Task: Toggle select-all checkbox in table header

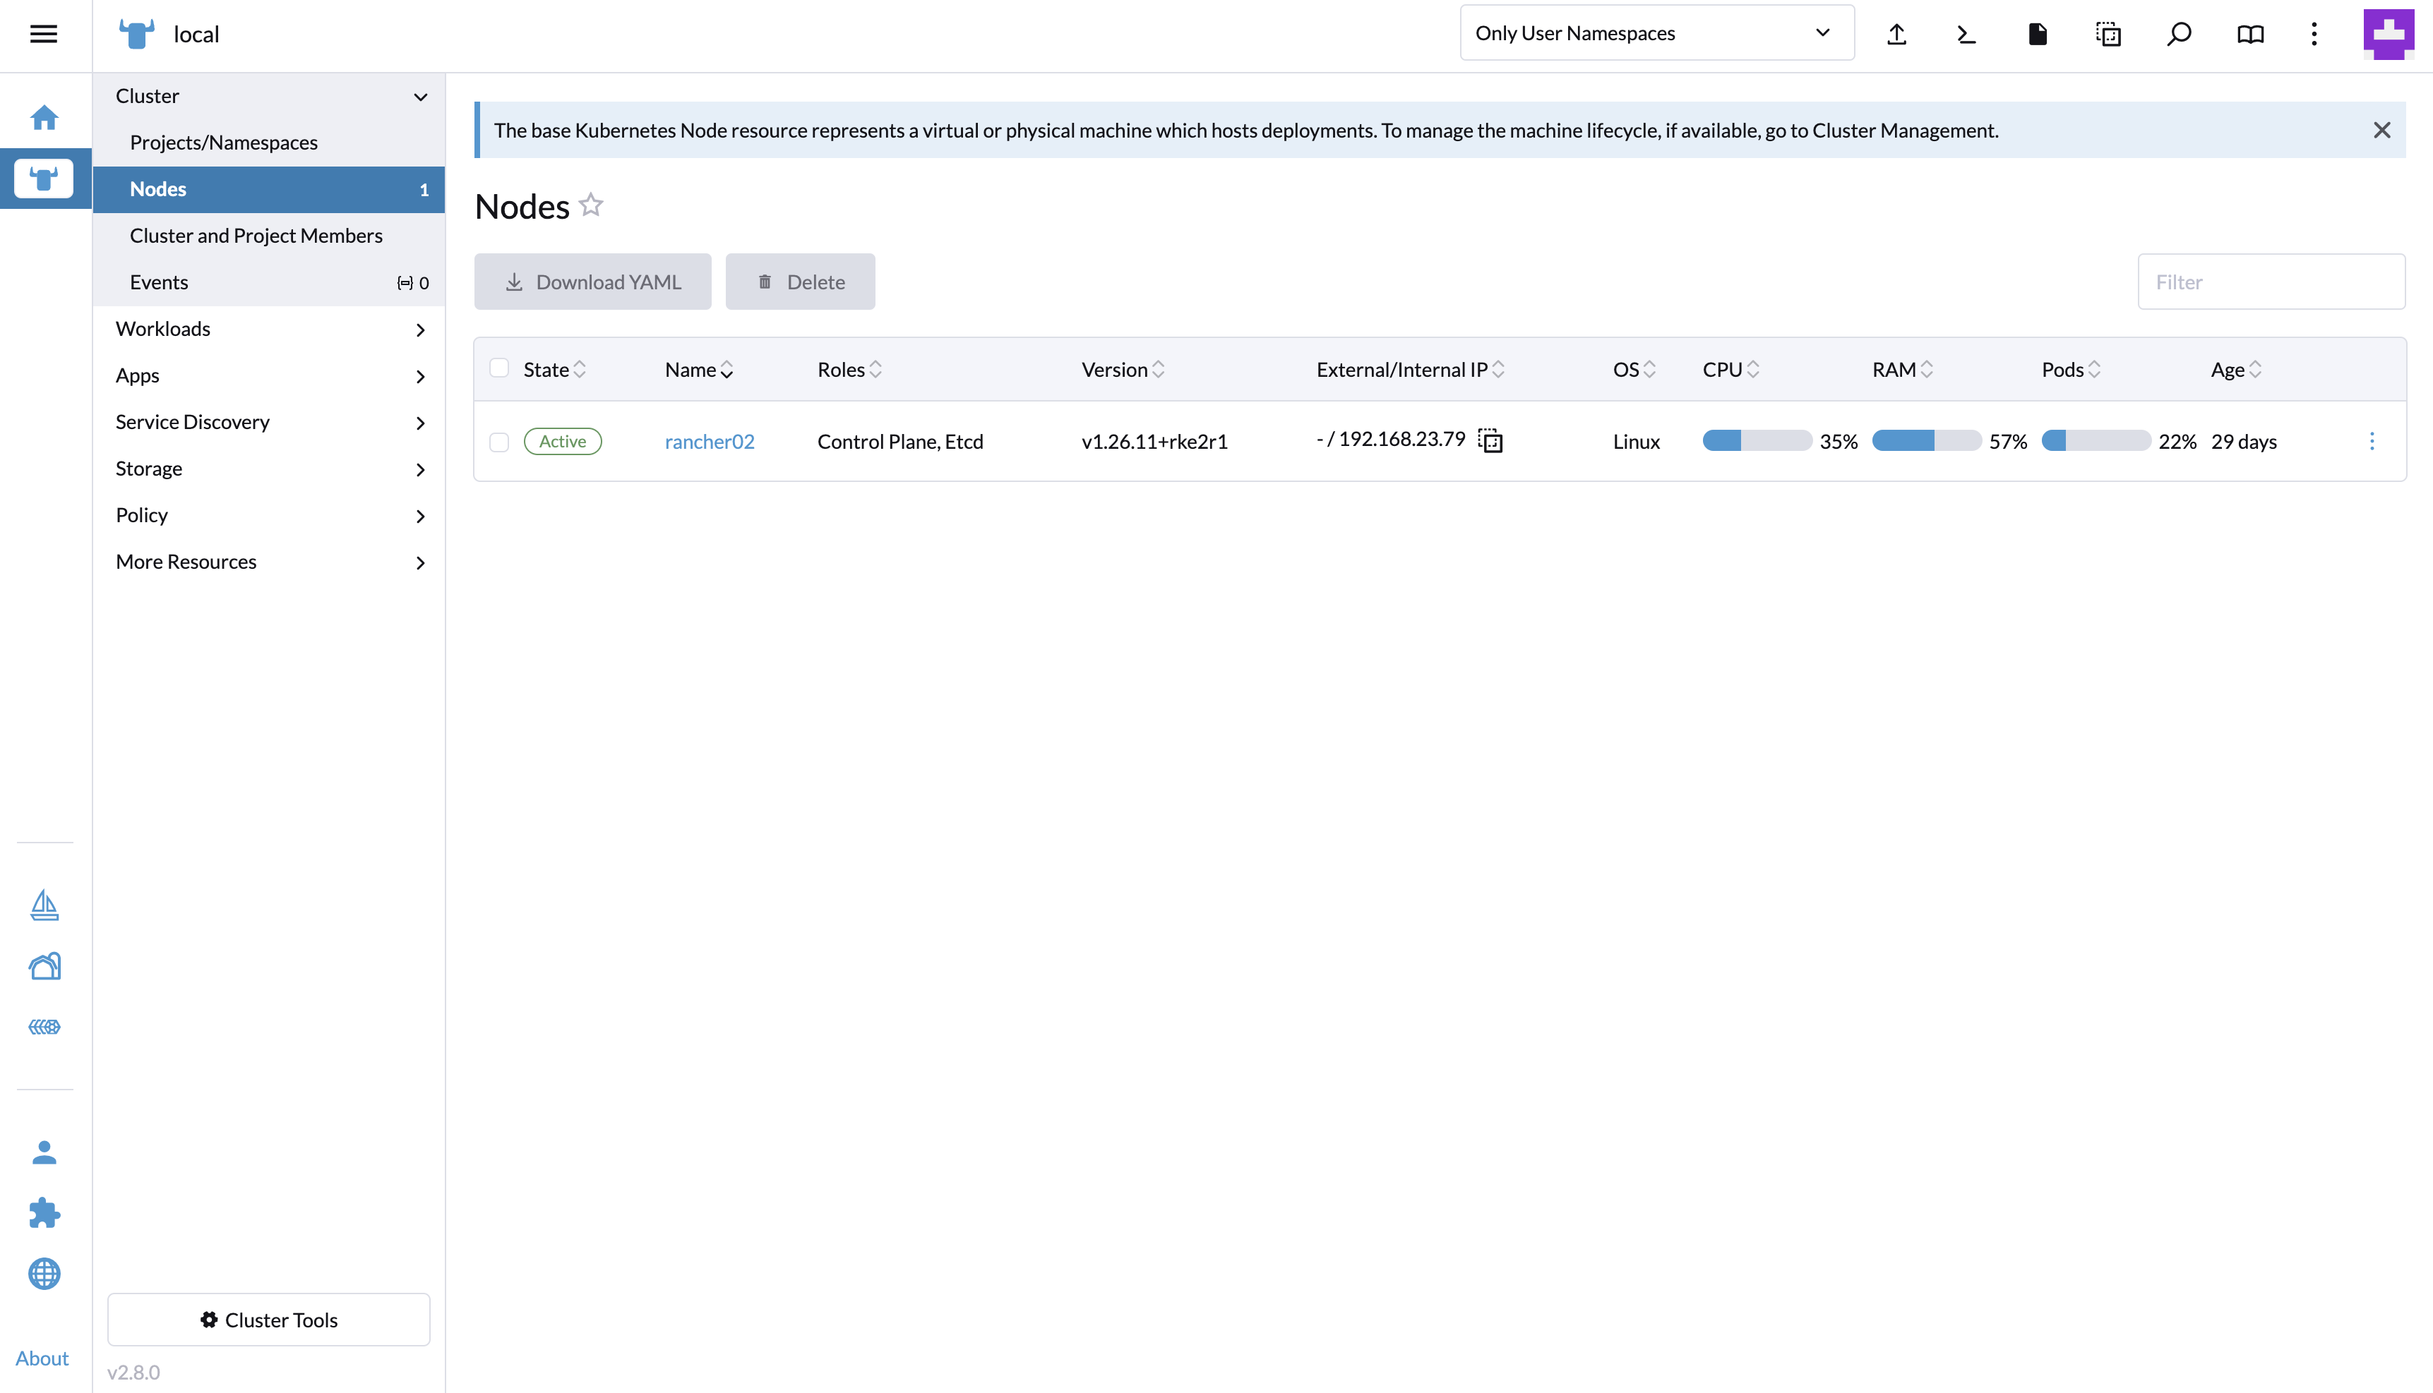Action: coord(498,368)
